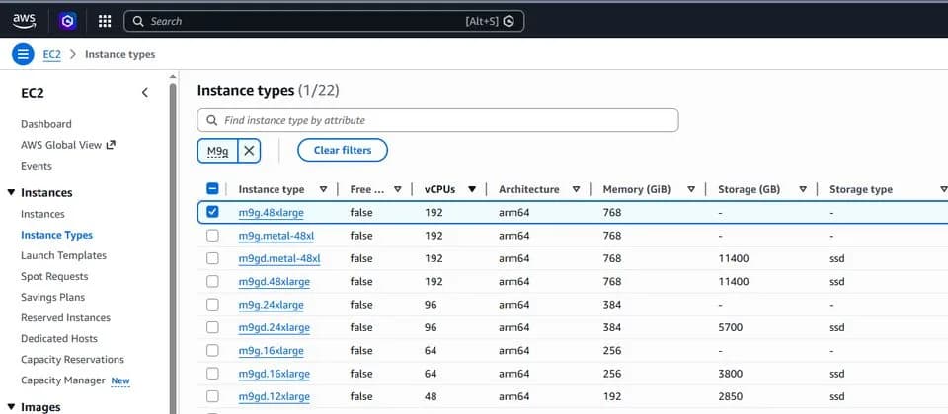The height and width of the screenshot is (414, 948).
Task: Click the EC2 breadcrumb link
Action: pos(52,54)
